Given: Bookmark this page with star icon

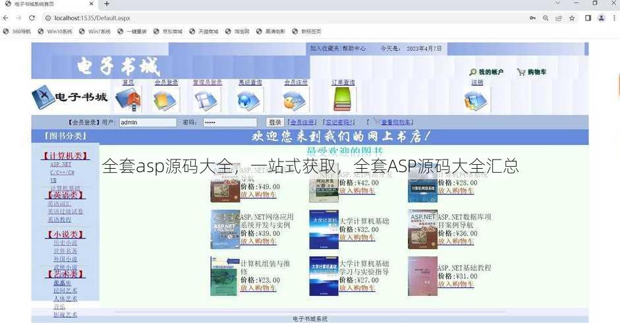Looking at the screenshot, I should (572, 18).
